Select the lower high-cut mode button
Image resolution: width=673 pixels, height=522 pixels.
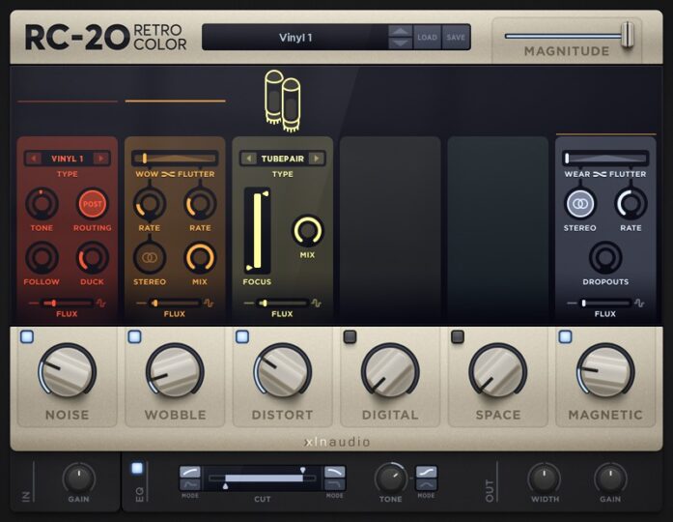pyautogui.click(x=335, y=484)
